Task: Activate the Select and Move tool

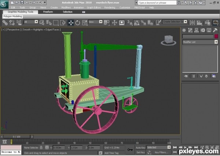Action: click(x=71, y=23)
